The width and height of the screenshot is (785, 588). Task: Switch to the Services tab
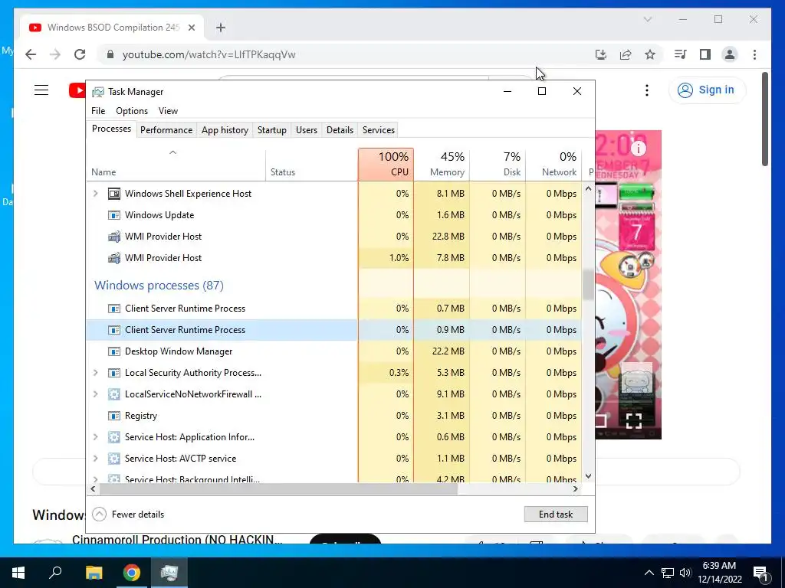[379, 130]
